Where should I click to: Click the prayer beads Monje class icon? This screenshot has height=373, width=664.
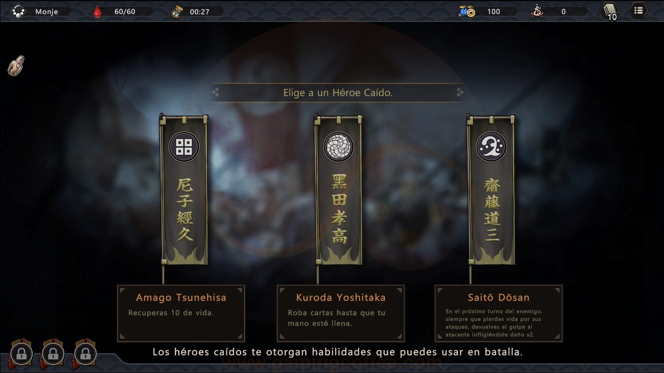pos(18,12)
